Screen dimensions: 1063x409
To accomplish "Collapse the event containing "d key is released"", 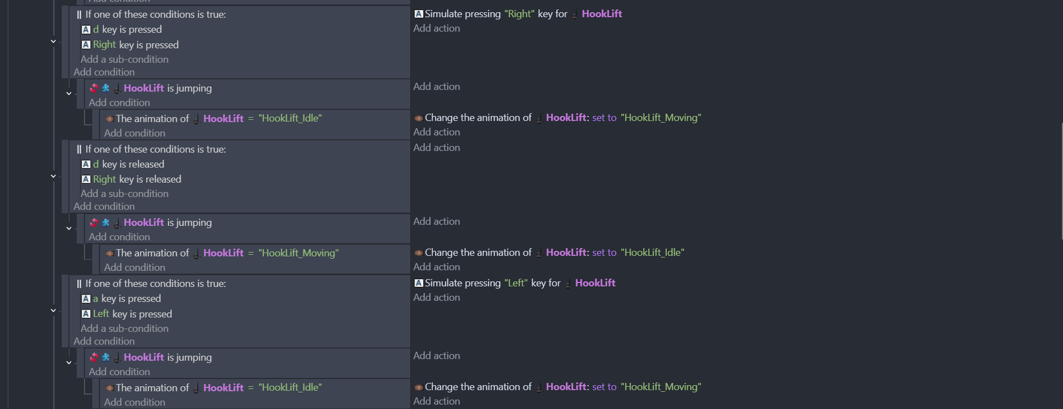I will coord(53,176).
